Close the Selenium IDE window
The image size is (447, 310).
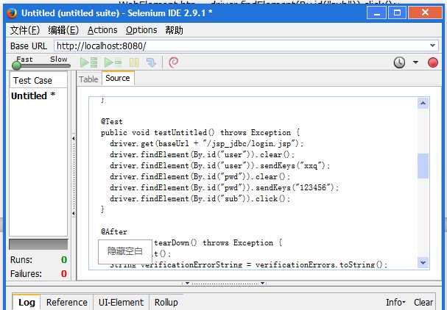point(425,12)
